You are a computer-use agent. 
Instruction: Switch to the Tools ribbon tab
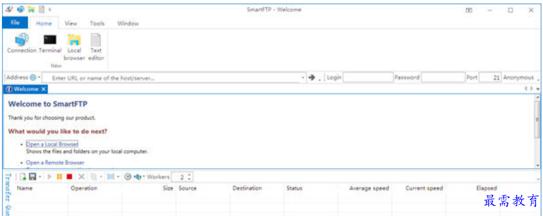[97, 23]
